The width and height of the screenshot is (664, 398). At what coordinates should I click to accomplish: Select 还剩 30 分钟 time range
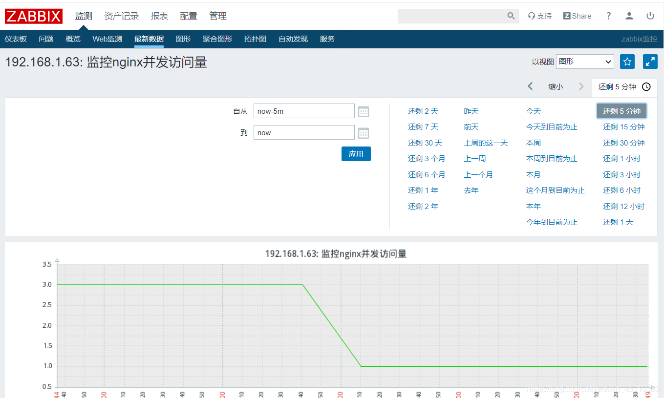click(624, 143)
